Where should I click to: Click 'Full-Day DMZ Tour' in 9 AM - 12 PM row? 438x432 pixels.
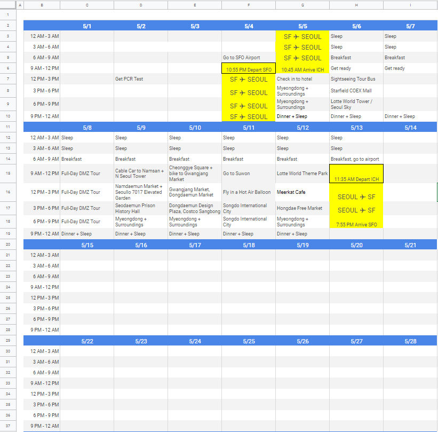click(87, 174)
